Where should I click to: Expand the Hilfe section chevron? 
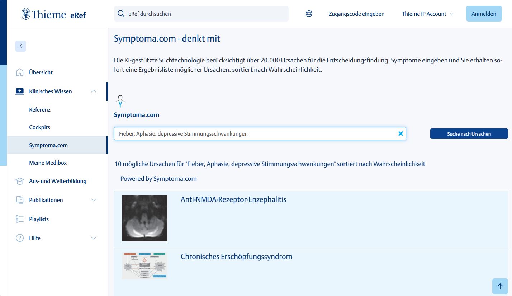coord(94,238)
